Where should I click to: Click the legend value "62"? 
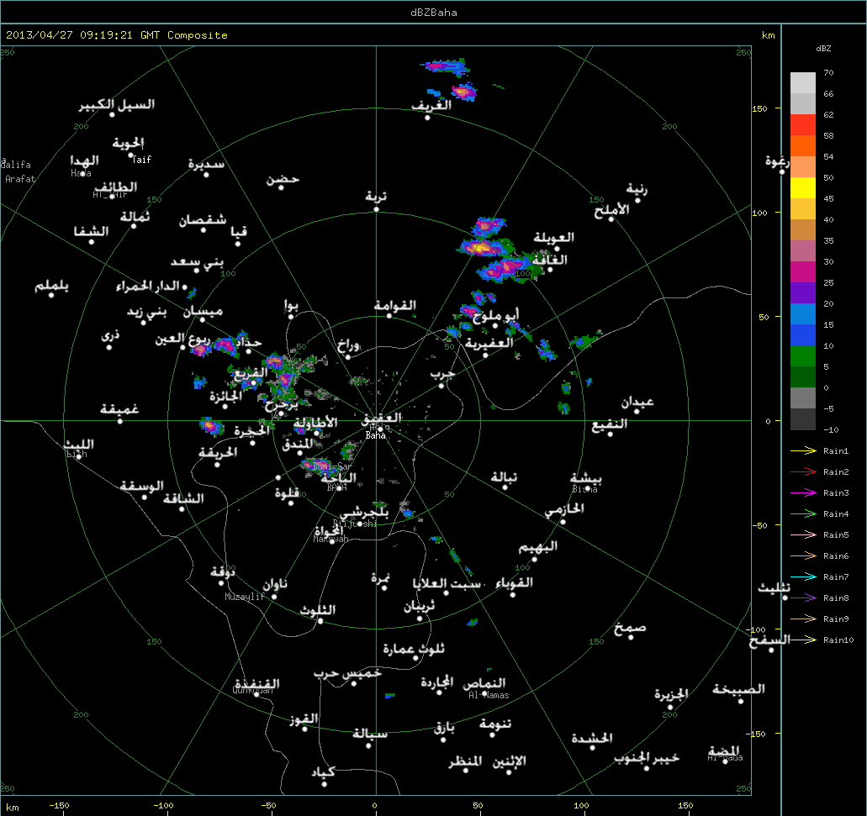click(x=828, y=115)
